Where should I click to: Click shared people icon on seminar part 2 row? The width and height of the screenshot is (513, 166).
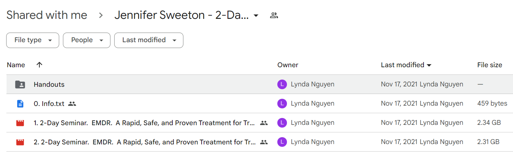point(264,142)
